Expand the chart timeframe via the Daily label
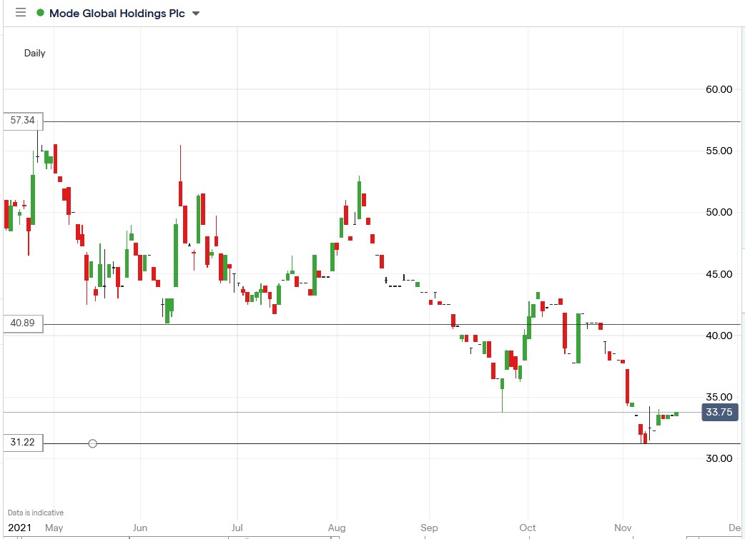The width and height of the screenshot is (745, 539). [35, 53]
